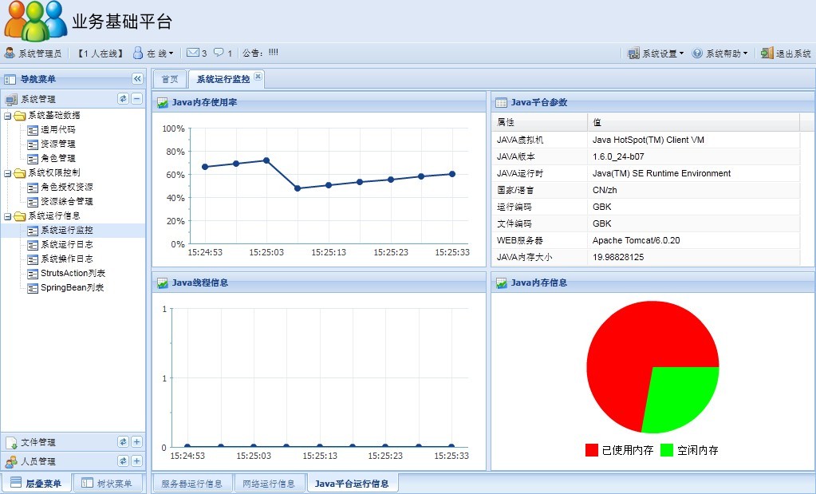Screen dimensions: 816x494
Task: Refresh the 文件管理 section
Action: (x=123, y=441)
